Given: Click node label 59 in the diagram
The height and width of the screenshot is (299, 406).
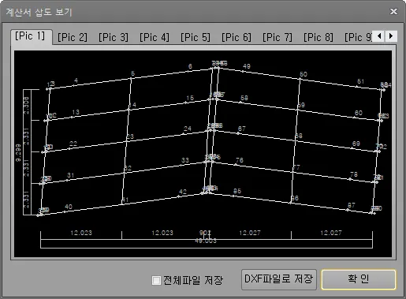Looking at the screenshot, I should 301,105.
